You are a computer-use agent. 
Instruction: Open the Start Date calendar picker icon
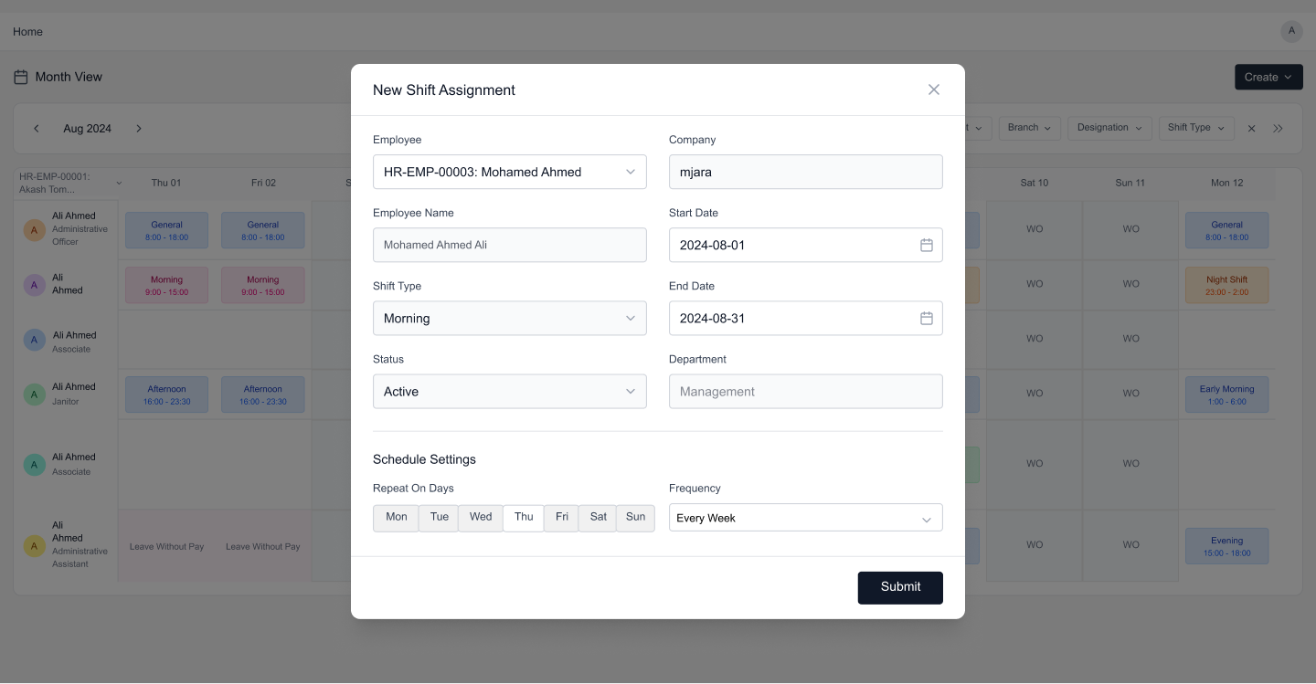(926, 245)
